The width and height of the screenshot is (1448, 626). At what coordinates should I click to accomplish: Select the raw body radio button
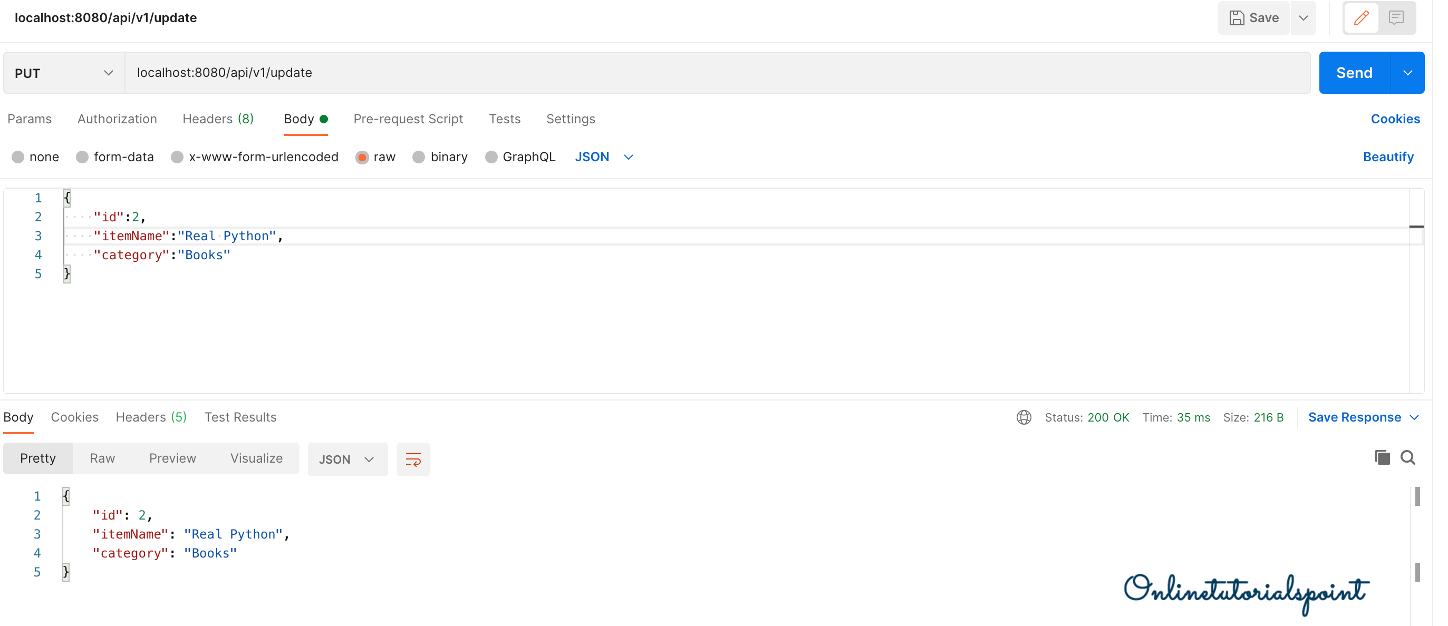(362, 158)
